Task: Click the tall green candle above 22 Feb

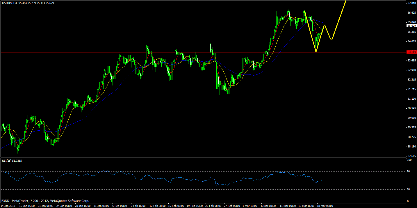Action: [x=210, y=52]
